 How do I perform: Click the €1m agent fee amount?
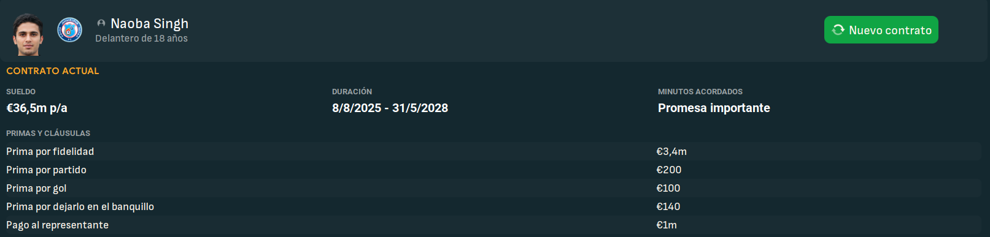pos(667,225)
